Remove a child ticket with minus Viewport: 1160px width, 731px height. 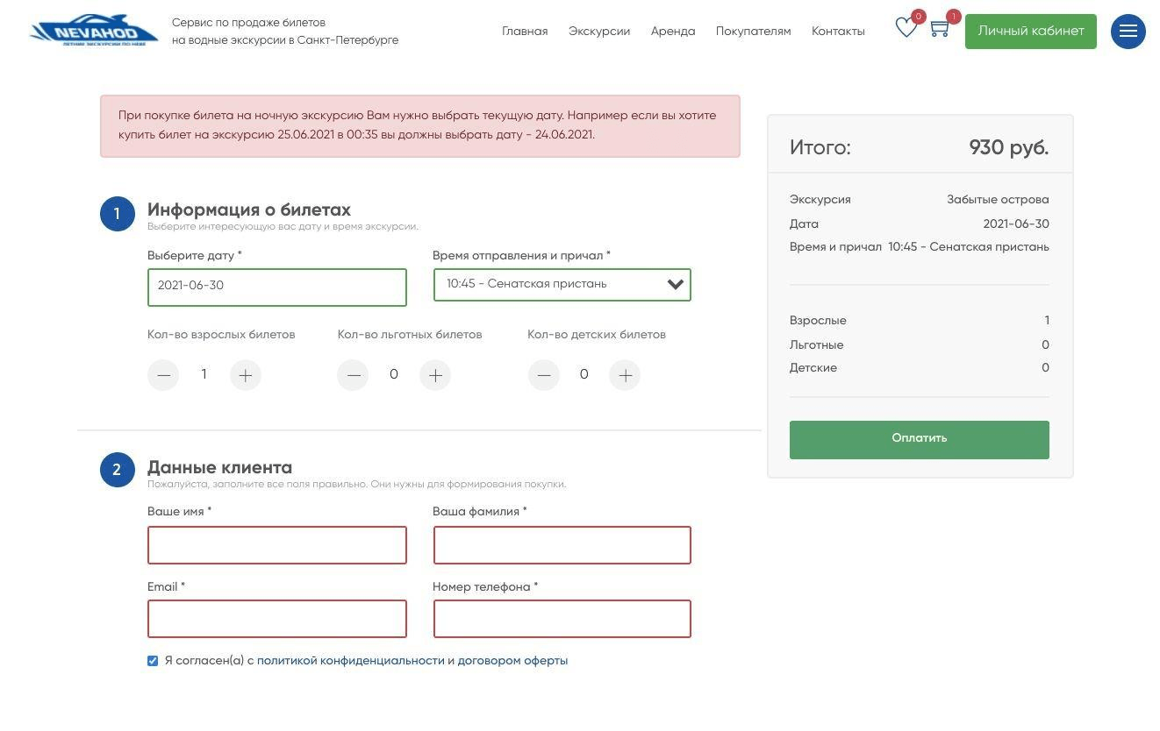[x=543, y=375]
